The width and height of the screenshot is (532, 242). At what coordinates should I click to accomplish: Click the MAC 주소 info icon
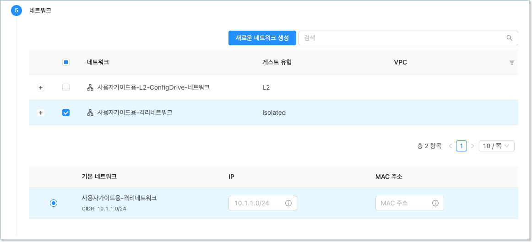[x=435, y=203]
